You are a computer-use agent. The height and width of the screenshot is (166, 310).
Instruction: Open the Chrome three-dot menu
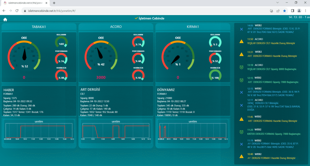305,11
